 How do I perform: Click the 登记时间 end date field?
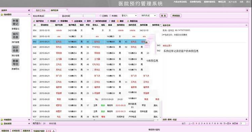tap(89, 16)
